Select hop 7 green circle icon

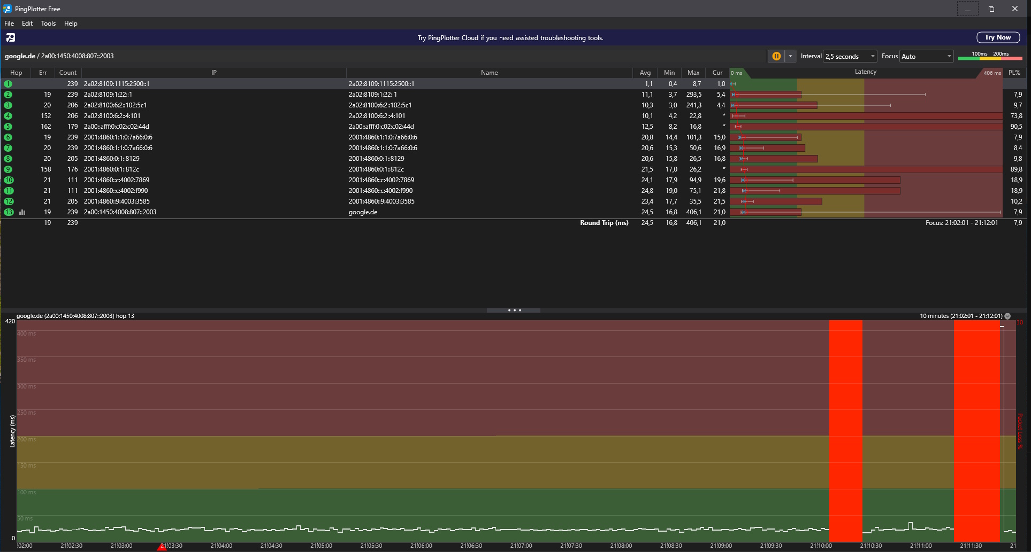pos(8,148)
